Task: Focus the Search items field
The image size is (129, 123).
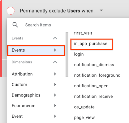Action: pos(72,25)
